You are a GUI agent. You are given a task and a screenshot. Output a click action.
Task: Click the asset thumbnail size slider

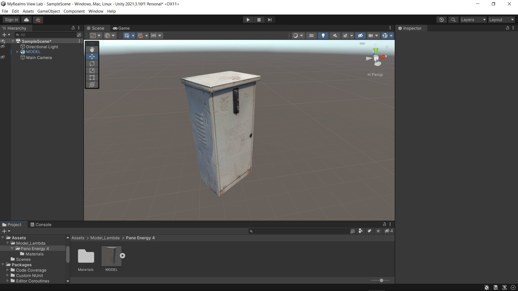coord(381,280)
